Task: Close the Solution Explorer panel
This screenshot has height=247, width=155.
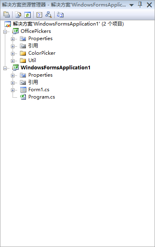Action: click(x=149, y=5)
